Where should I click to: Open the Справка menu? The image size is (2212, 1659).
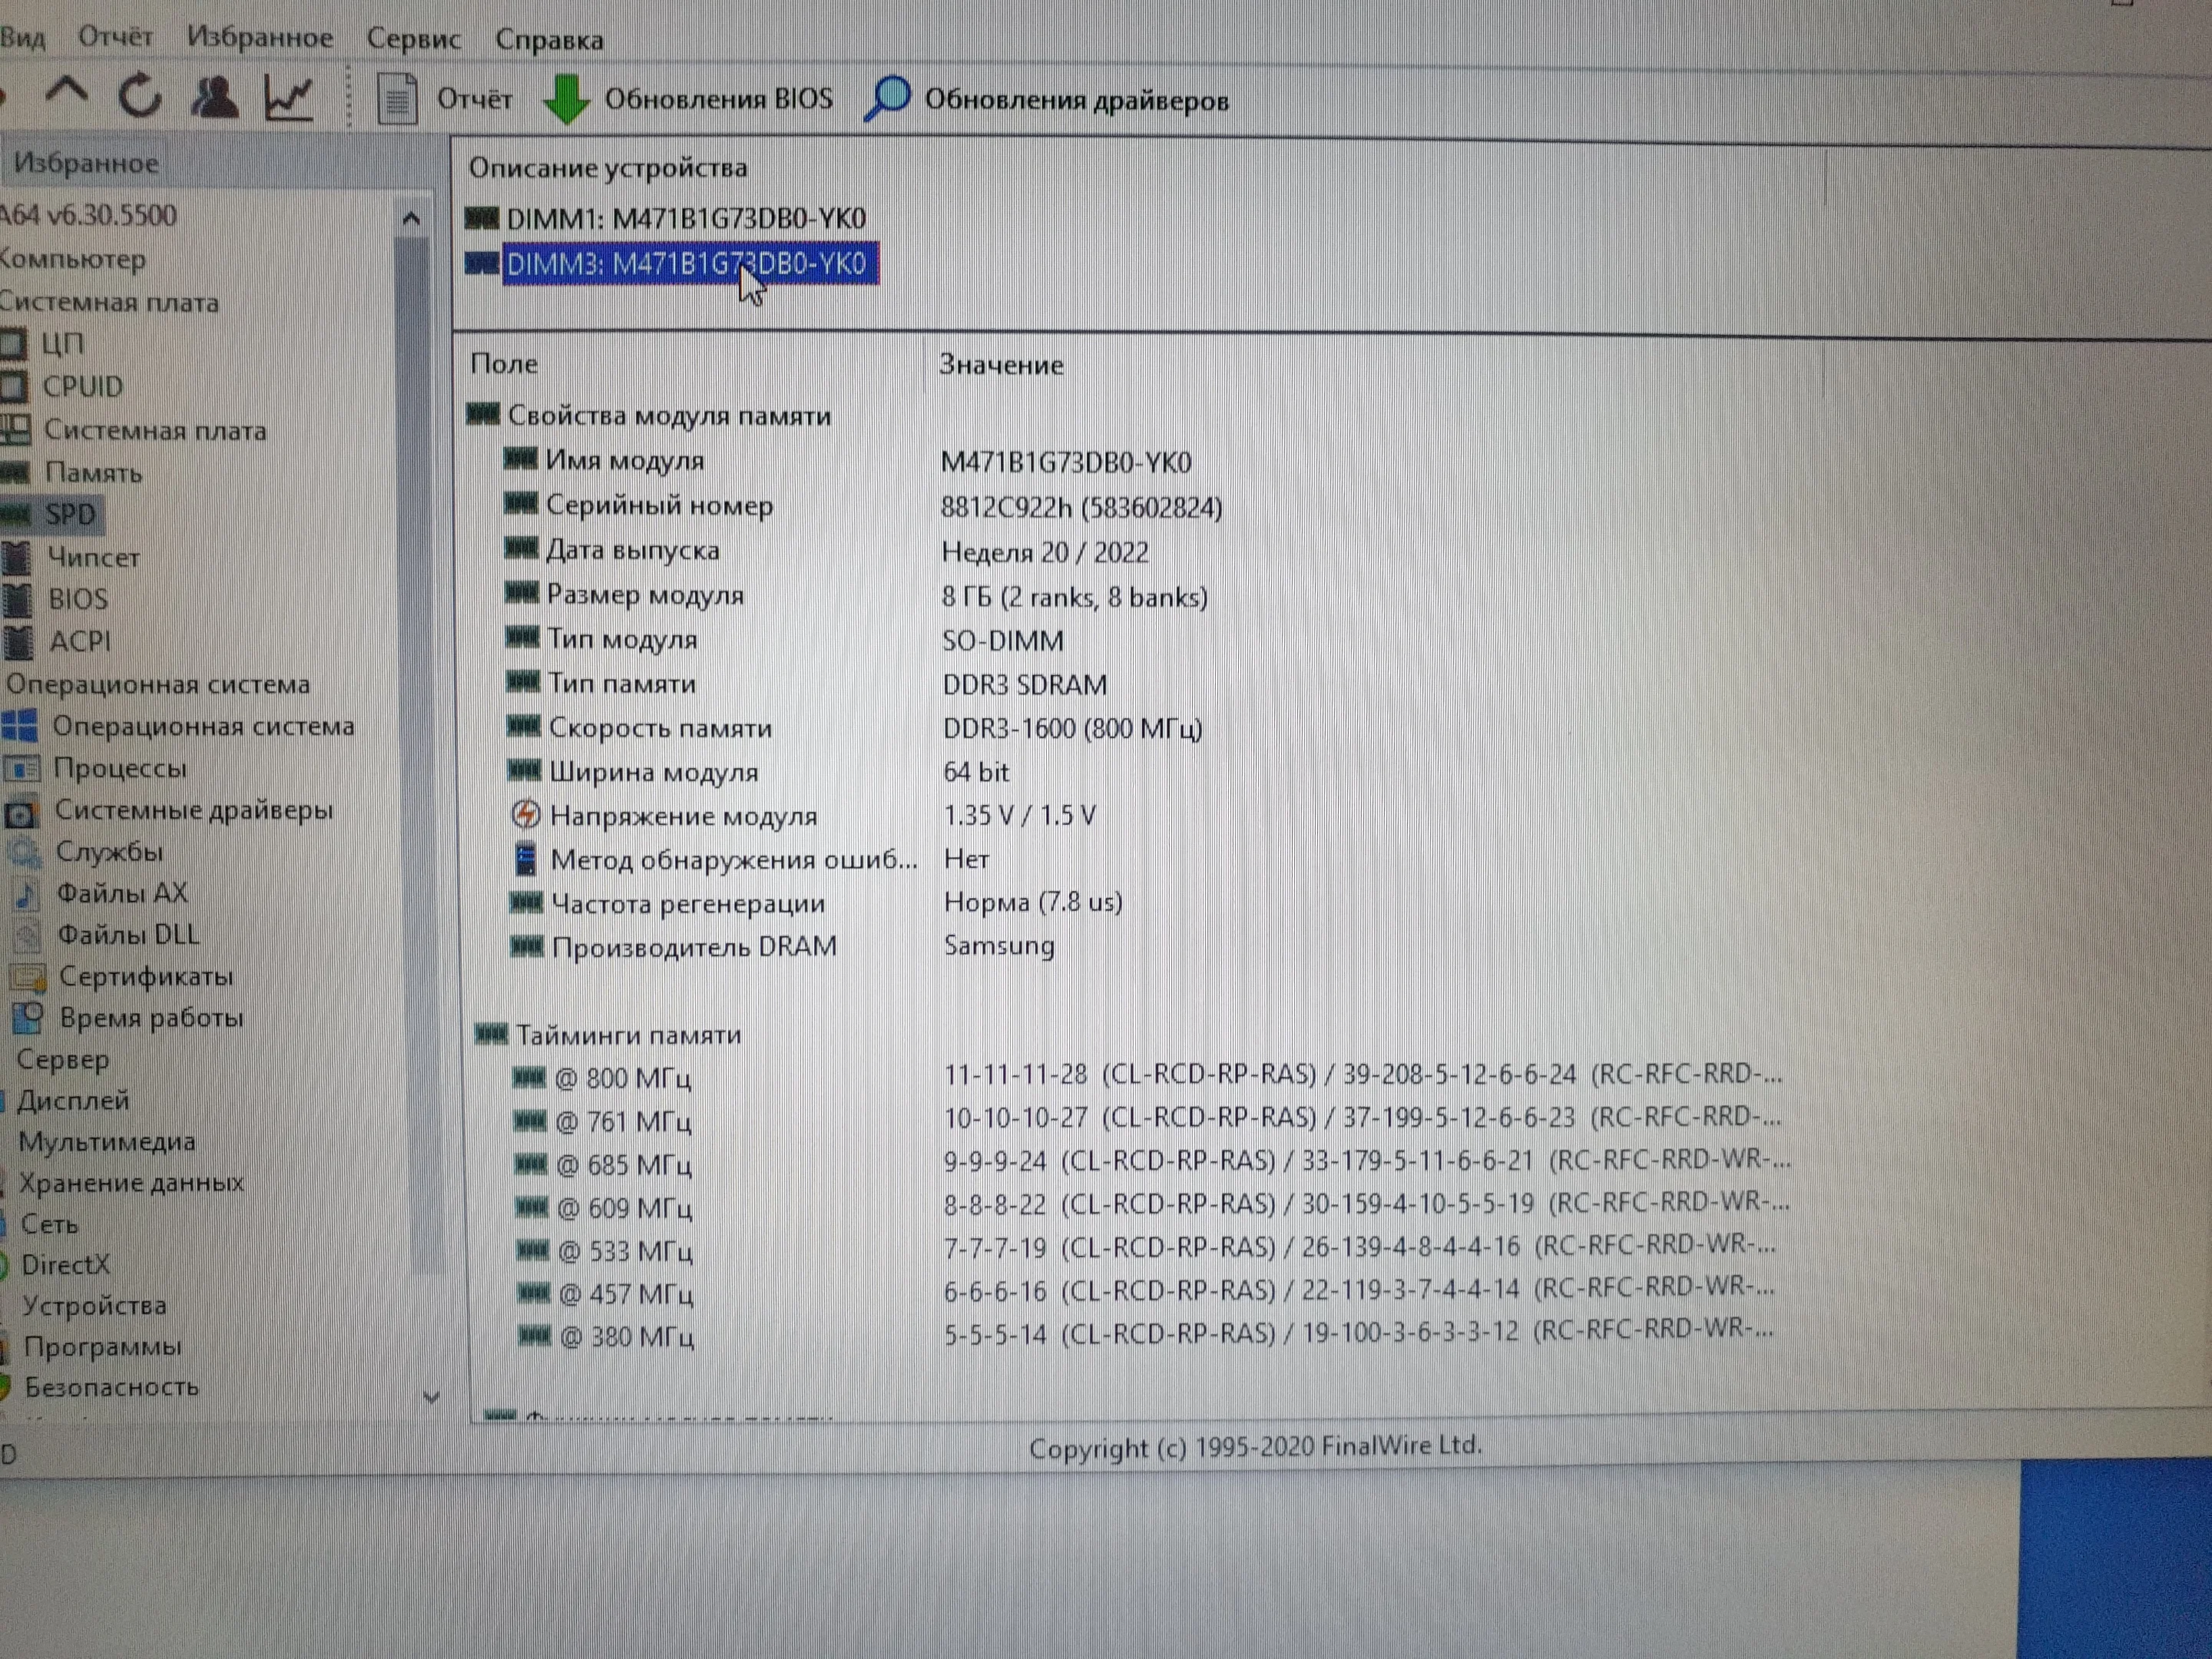(x=549, y=40)
